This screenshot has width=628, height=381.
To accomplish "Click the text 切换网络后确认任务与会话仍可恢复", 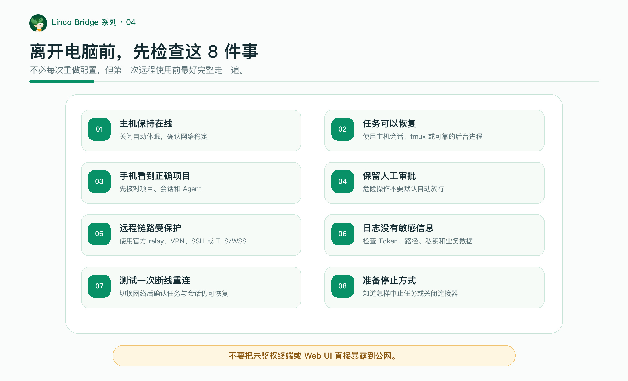I will coord(174,293).
